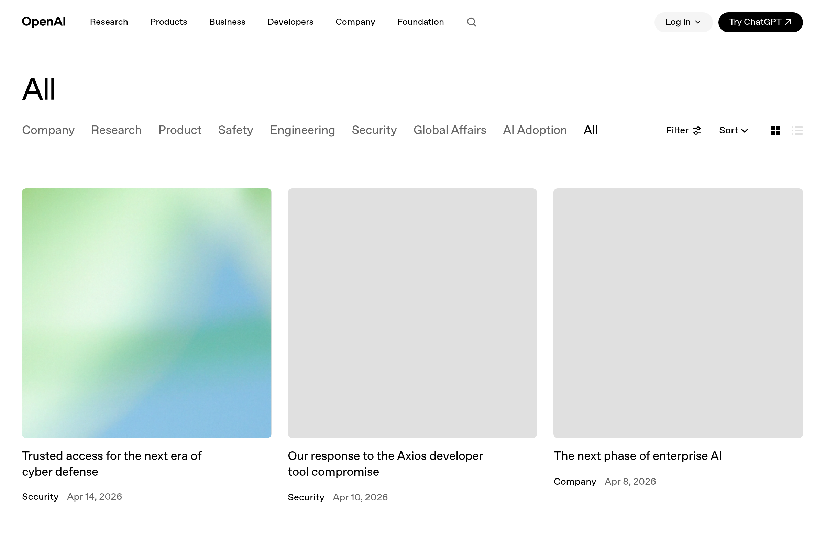Expand the Log in dropdown

tap(683, 22)
